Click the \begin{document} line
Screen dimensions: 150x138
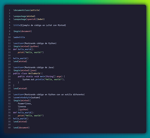(22, 31)
